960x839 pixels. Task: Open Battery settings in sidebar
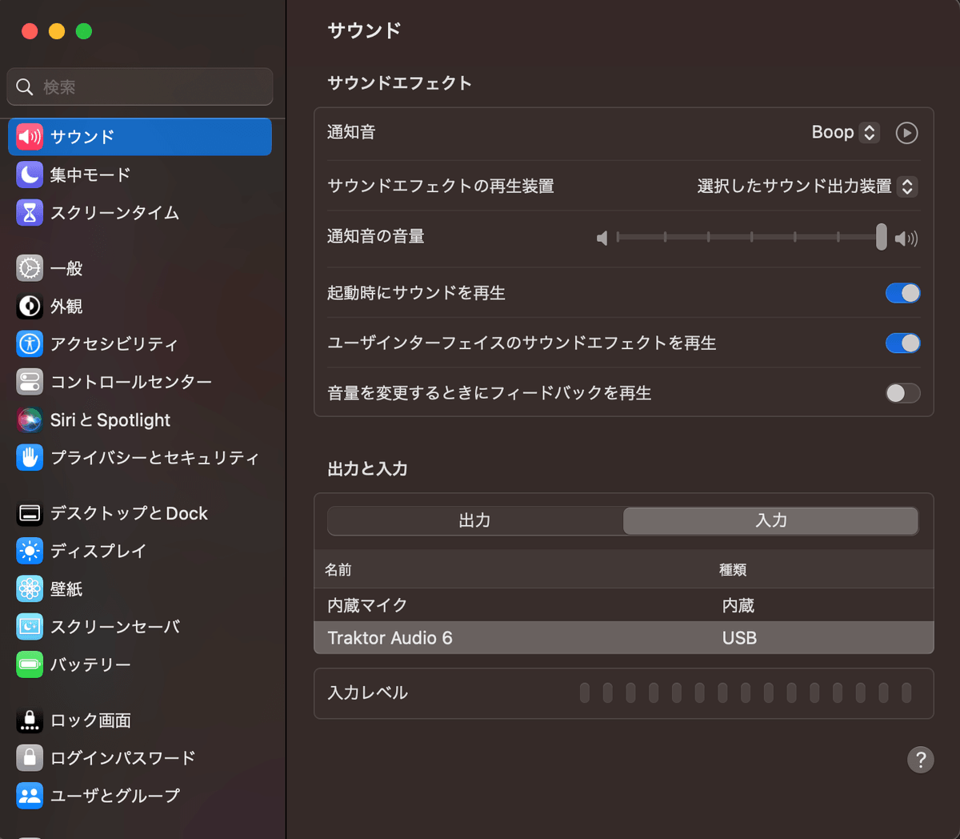coord(88,664)
